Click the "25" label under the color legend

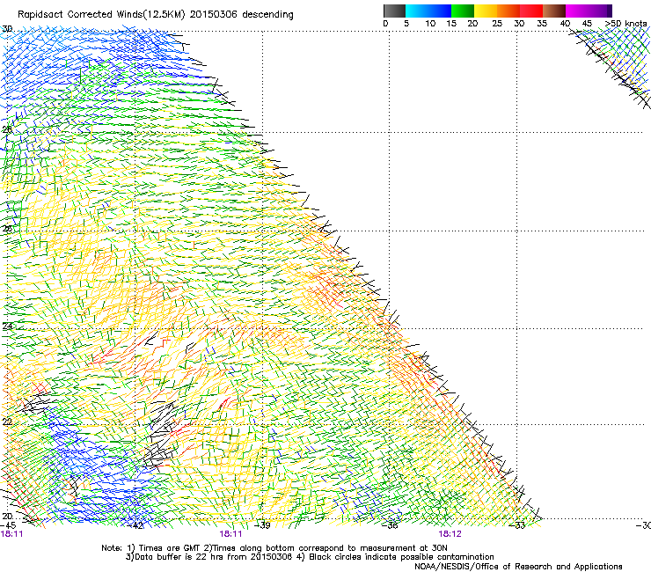(x=497, y=23)
